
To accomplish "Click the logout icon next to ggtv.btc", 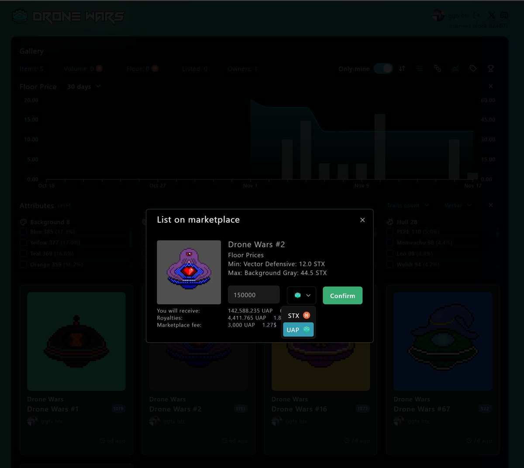I will [477, 15].
